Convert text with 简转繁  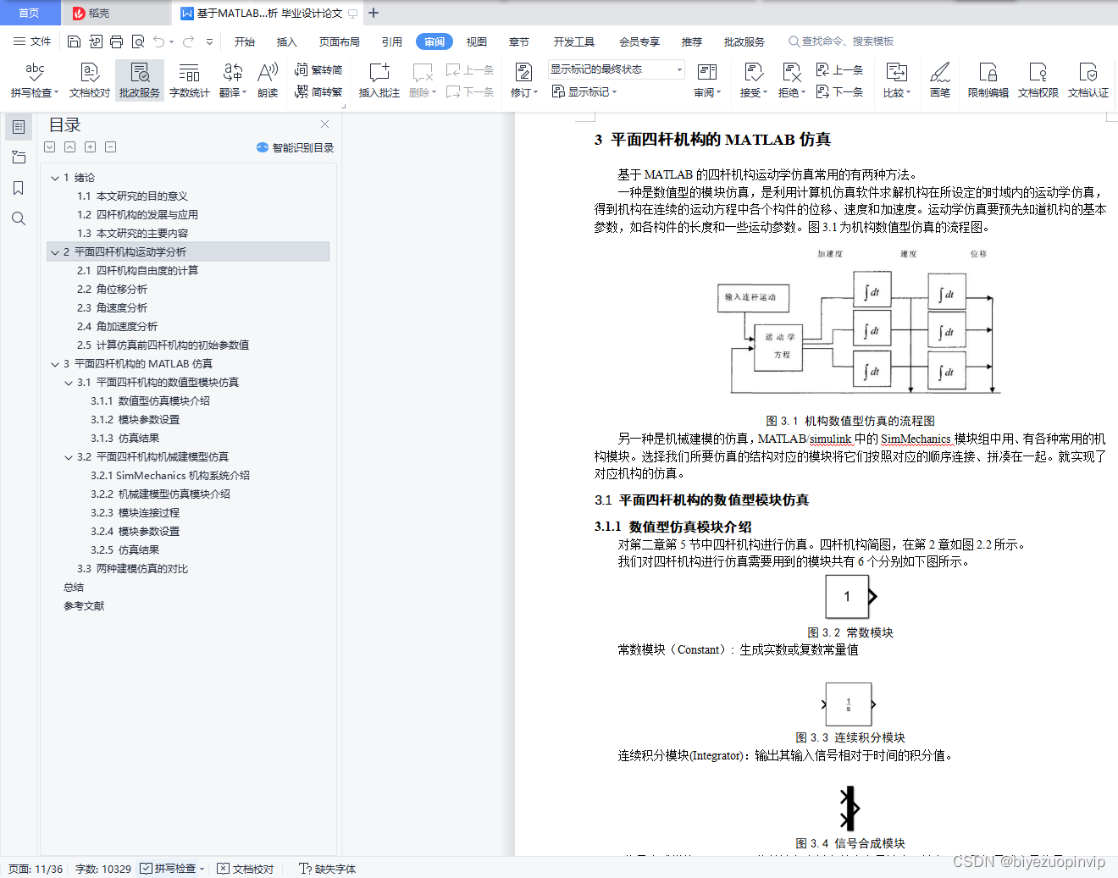point(318,92)
